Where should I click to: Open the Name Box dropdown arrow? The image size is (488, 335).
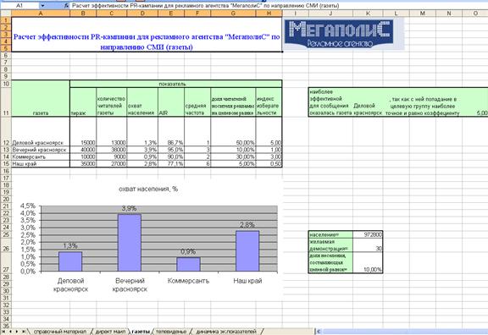pyautogui.click(x=42, y=6)
